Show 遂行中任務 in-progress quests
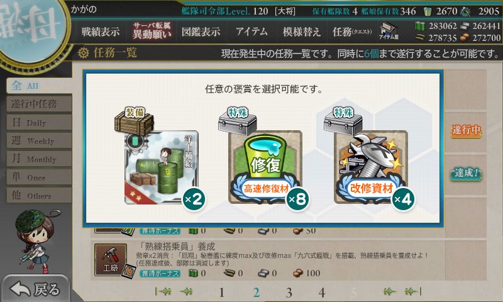Image resolution: width=503 pixels, height=302 pixels. coord(39,104)
